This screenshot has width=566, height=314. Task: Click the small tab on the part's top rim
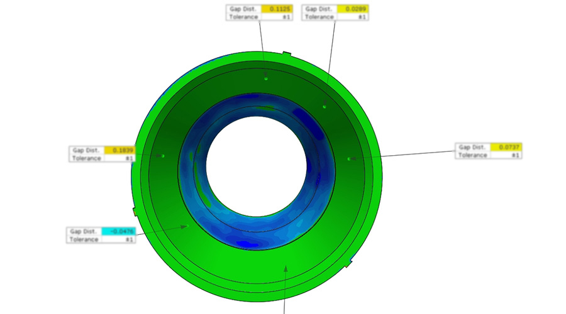[x=287, y=55]
